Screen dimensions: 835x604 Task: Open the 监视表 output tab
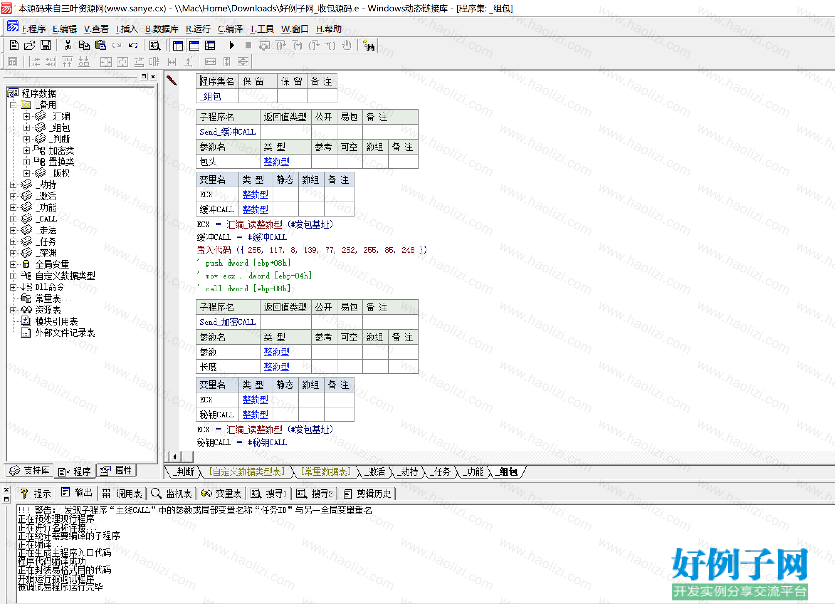coord(171,494)
